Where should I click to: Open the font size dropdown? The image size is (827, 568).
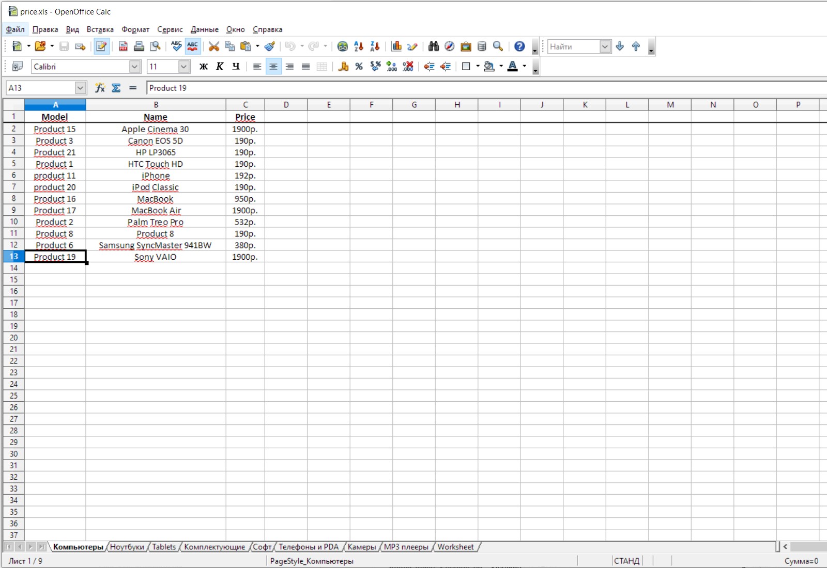tap(184, 67)
